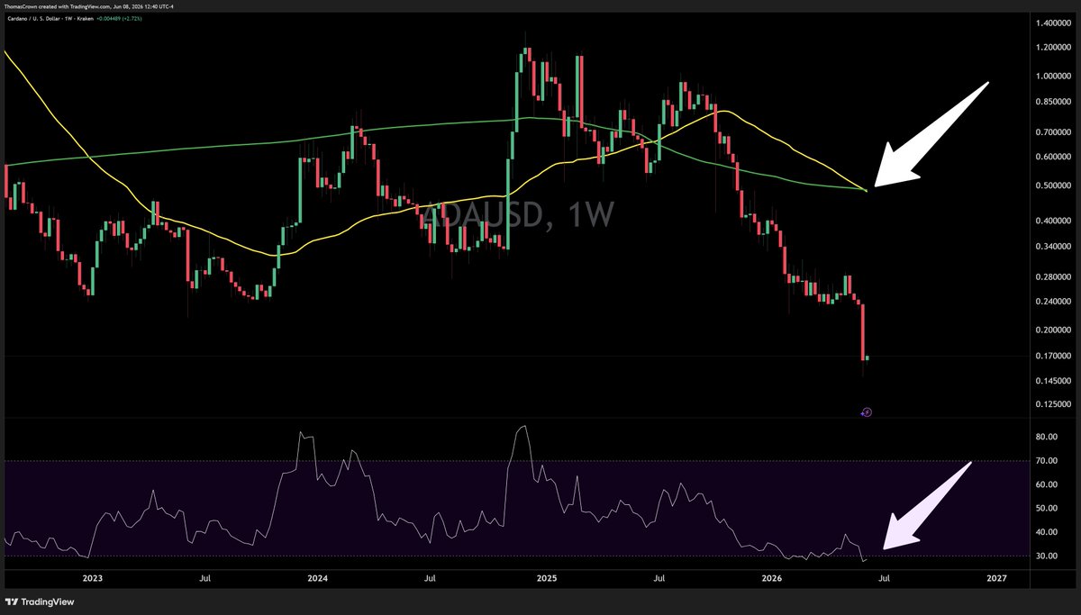This screenshot has height=615, width=1081.
Task: Click the purple event marker below the candles
Action: [866, 412]
